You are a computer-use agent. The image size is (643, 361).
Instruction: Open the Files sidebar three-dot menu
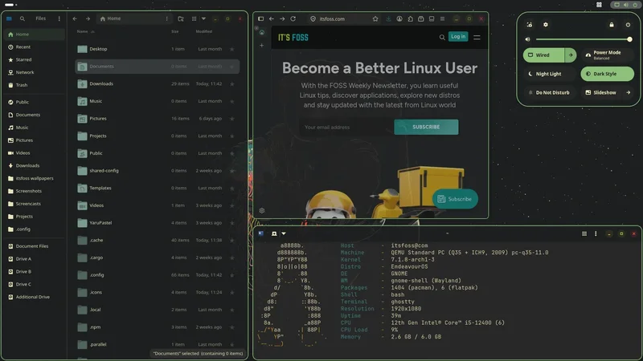59,18
